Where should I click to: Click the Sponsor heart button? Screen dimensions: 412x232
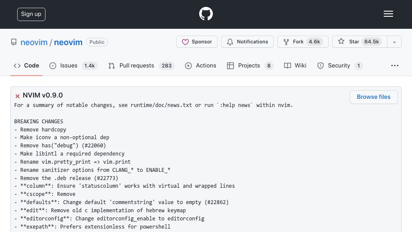197,42
